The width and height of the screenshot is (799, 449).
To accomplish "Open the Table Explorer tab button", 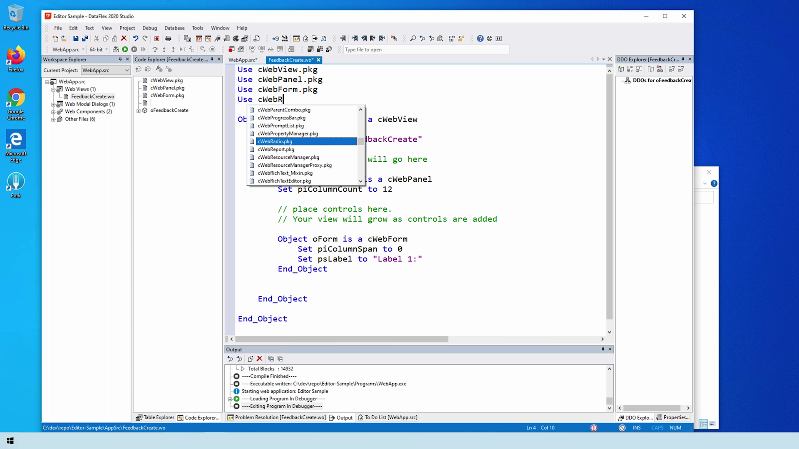I will 155,417.
